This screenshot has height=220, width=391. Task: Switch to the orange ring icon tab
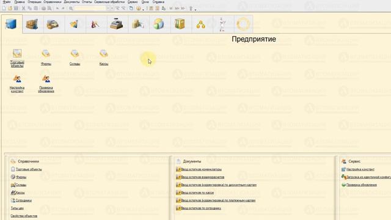coord(243,24)
